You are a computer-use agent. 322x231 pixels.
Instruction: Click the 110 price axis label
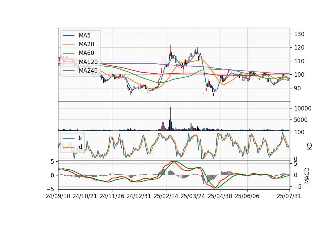(x=299, y=61)
